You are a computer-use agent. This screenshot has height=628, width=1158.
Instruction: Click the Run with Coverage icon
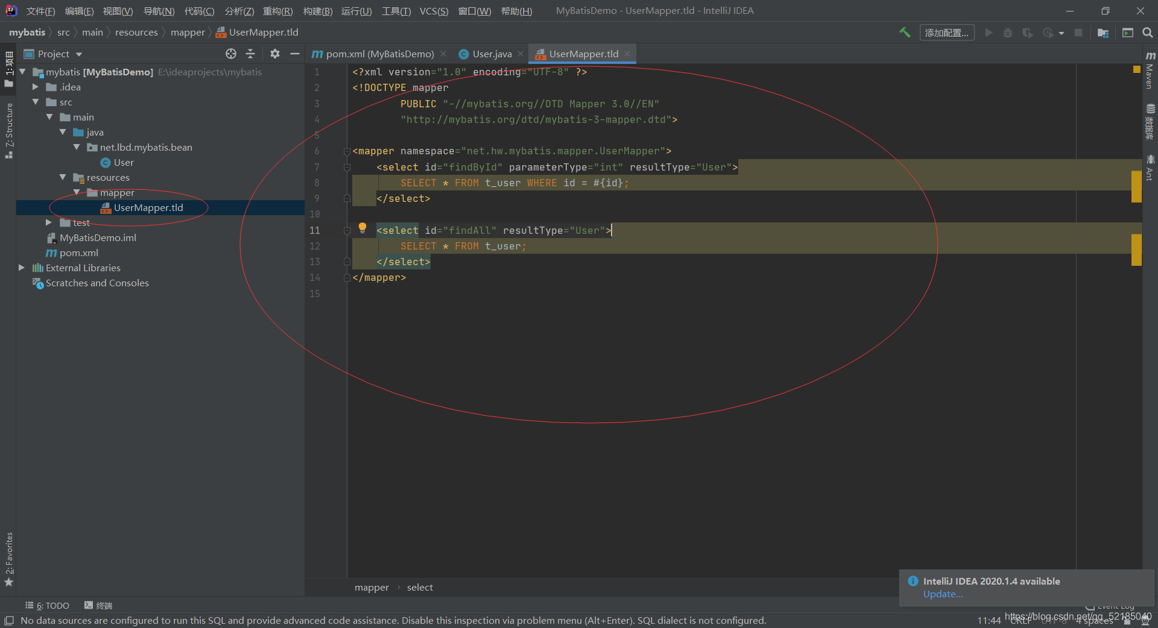click(x=1028, y=33)
